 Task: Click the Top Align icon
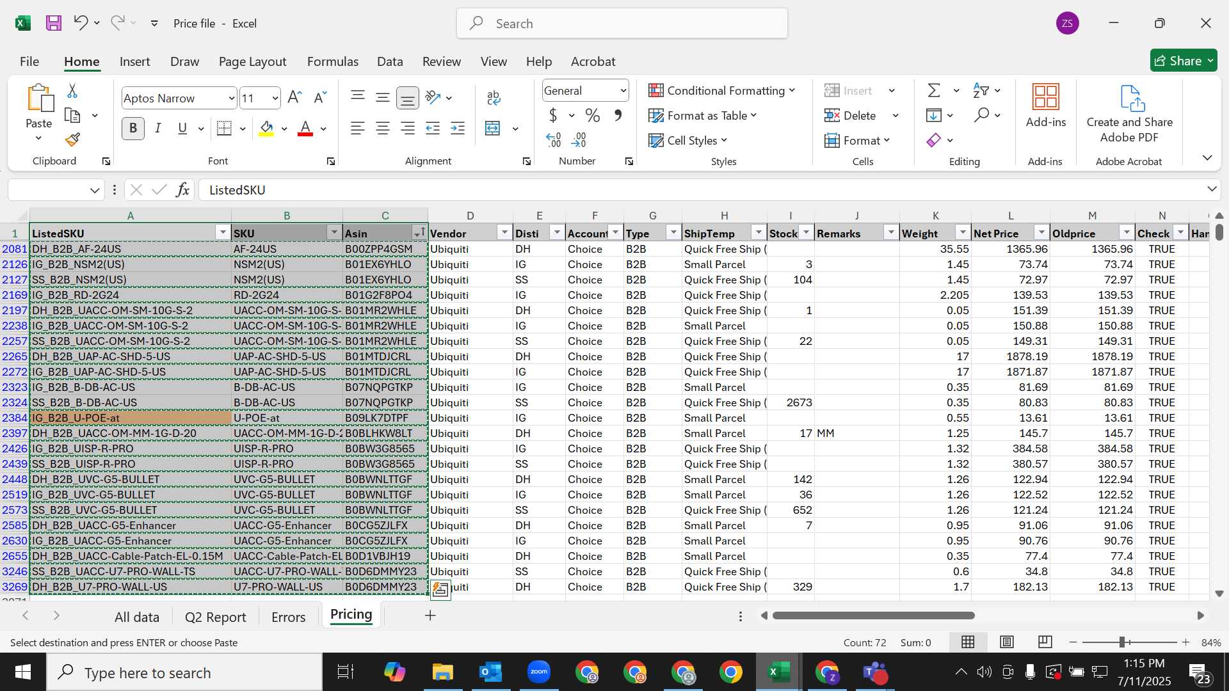[358, 97]
